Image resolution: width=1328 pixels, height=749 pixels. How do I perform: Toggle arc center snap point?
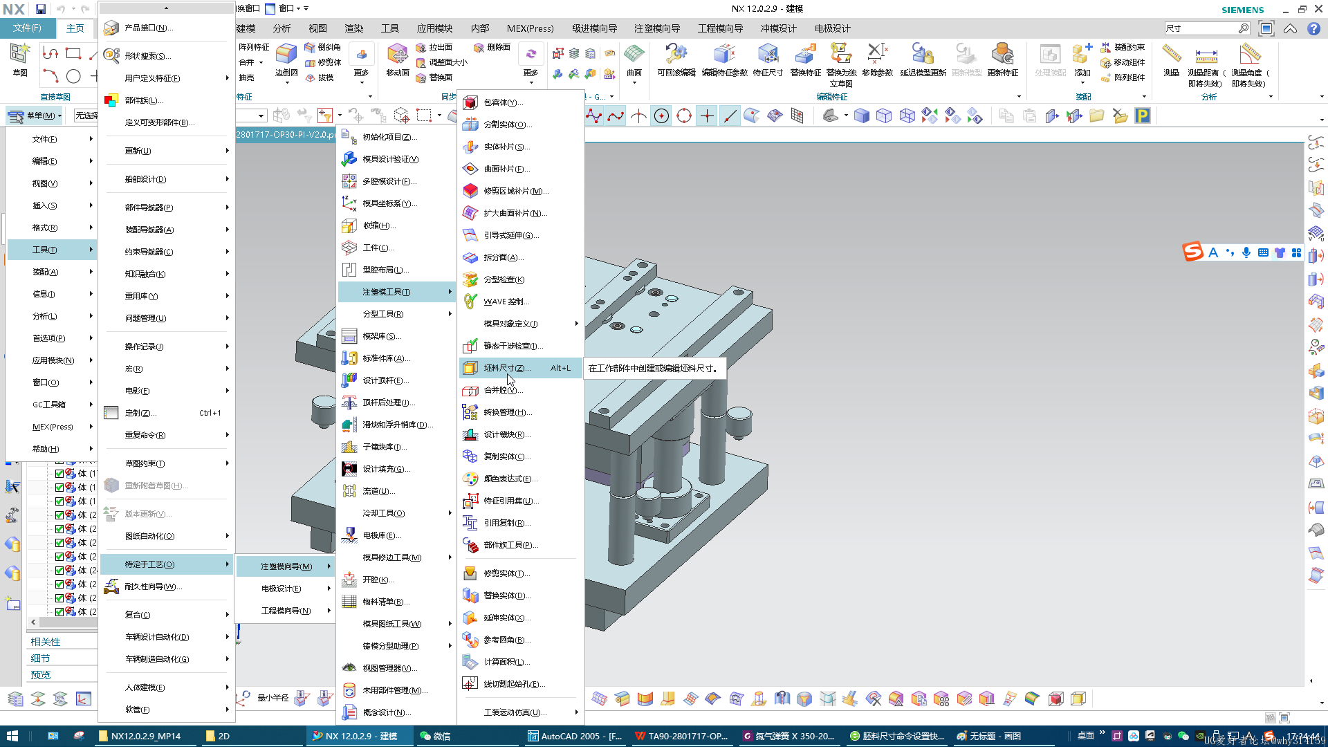tap(662, 116)
